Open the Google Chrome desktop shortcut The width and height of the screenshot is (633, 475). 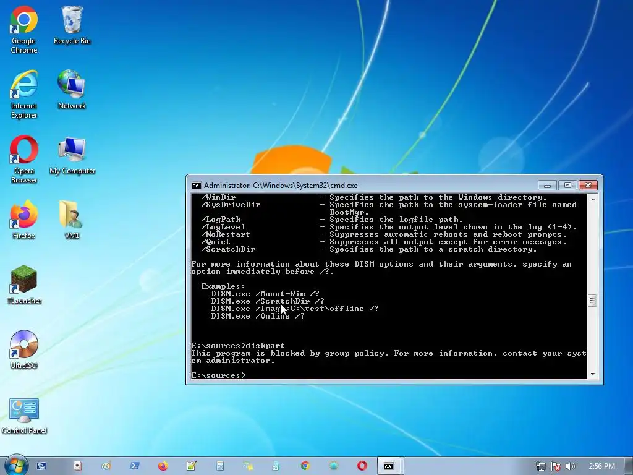[x=24, y=30]
